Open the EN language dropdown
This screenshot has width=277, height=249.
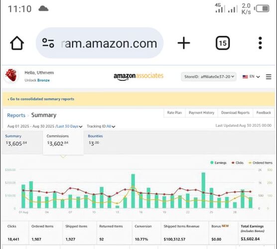coord(251,77)
